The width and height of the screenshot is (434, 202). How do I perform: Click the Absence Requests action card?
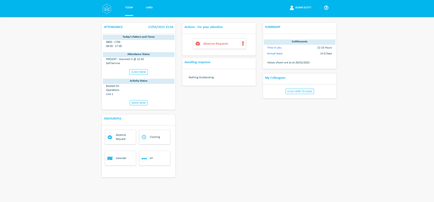(x=219, y=43)
